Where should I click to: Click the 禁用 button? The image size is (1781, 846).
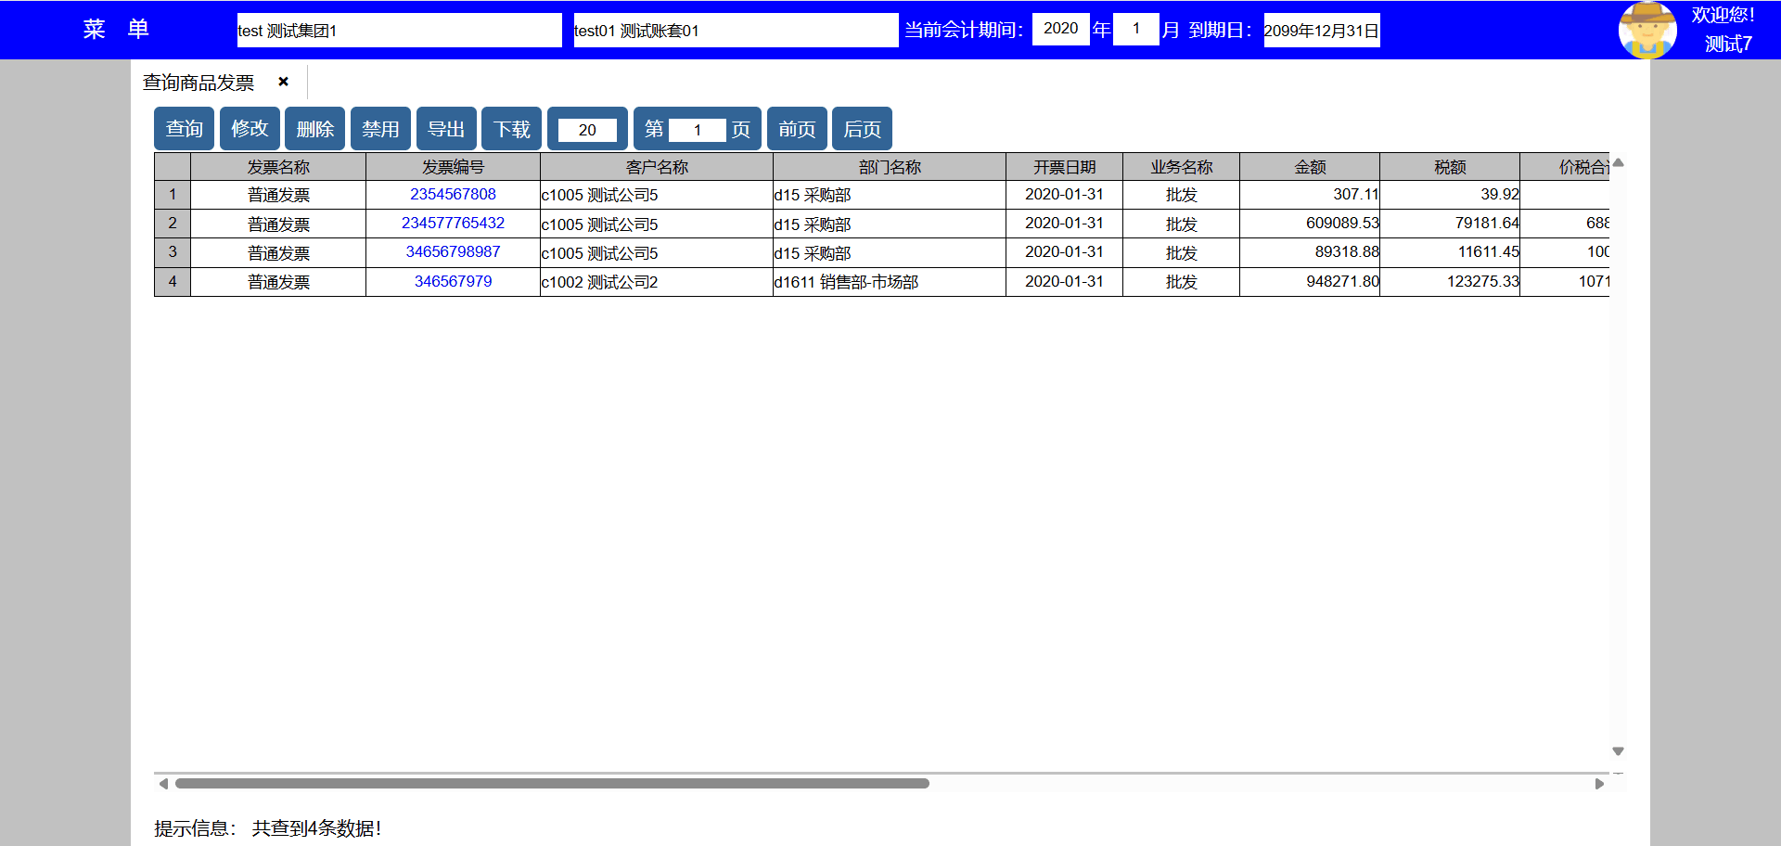[380, 129]
